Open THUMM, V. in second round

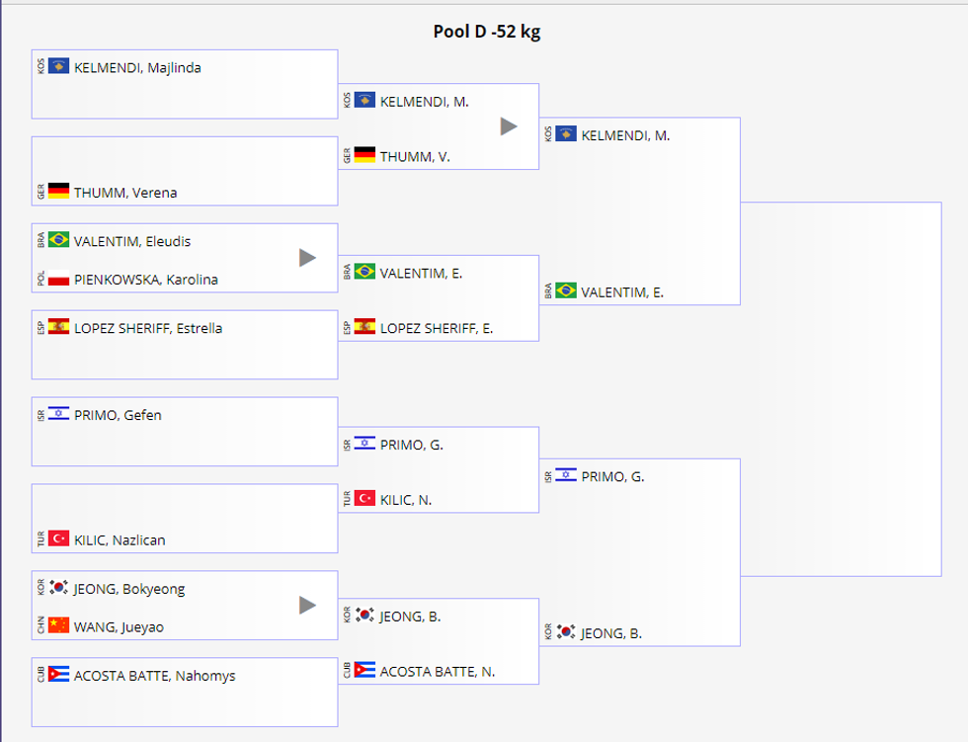pos(415,156)
